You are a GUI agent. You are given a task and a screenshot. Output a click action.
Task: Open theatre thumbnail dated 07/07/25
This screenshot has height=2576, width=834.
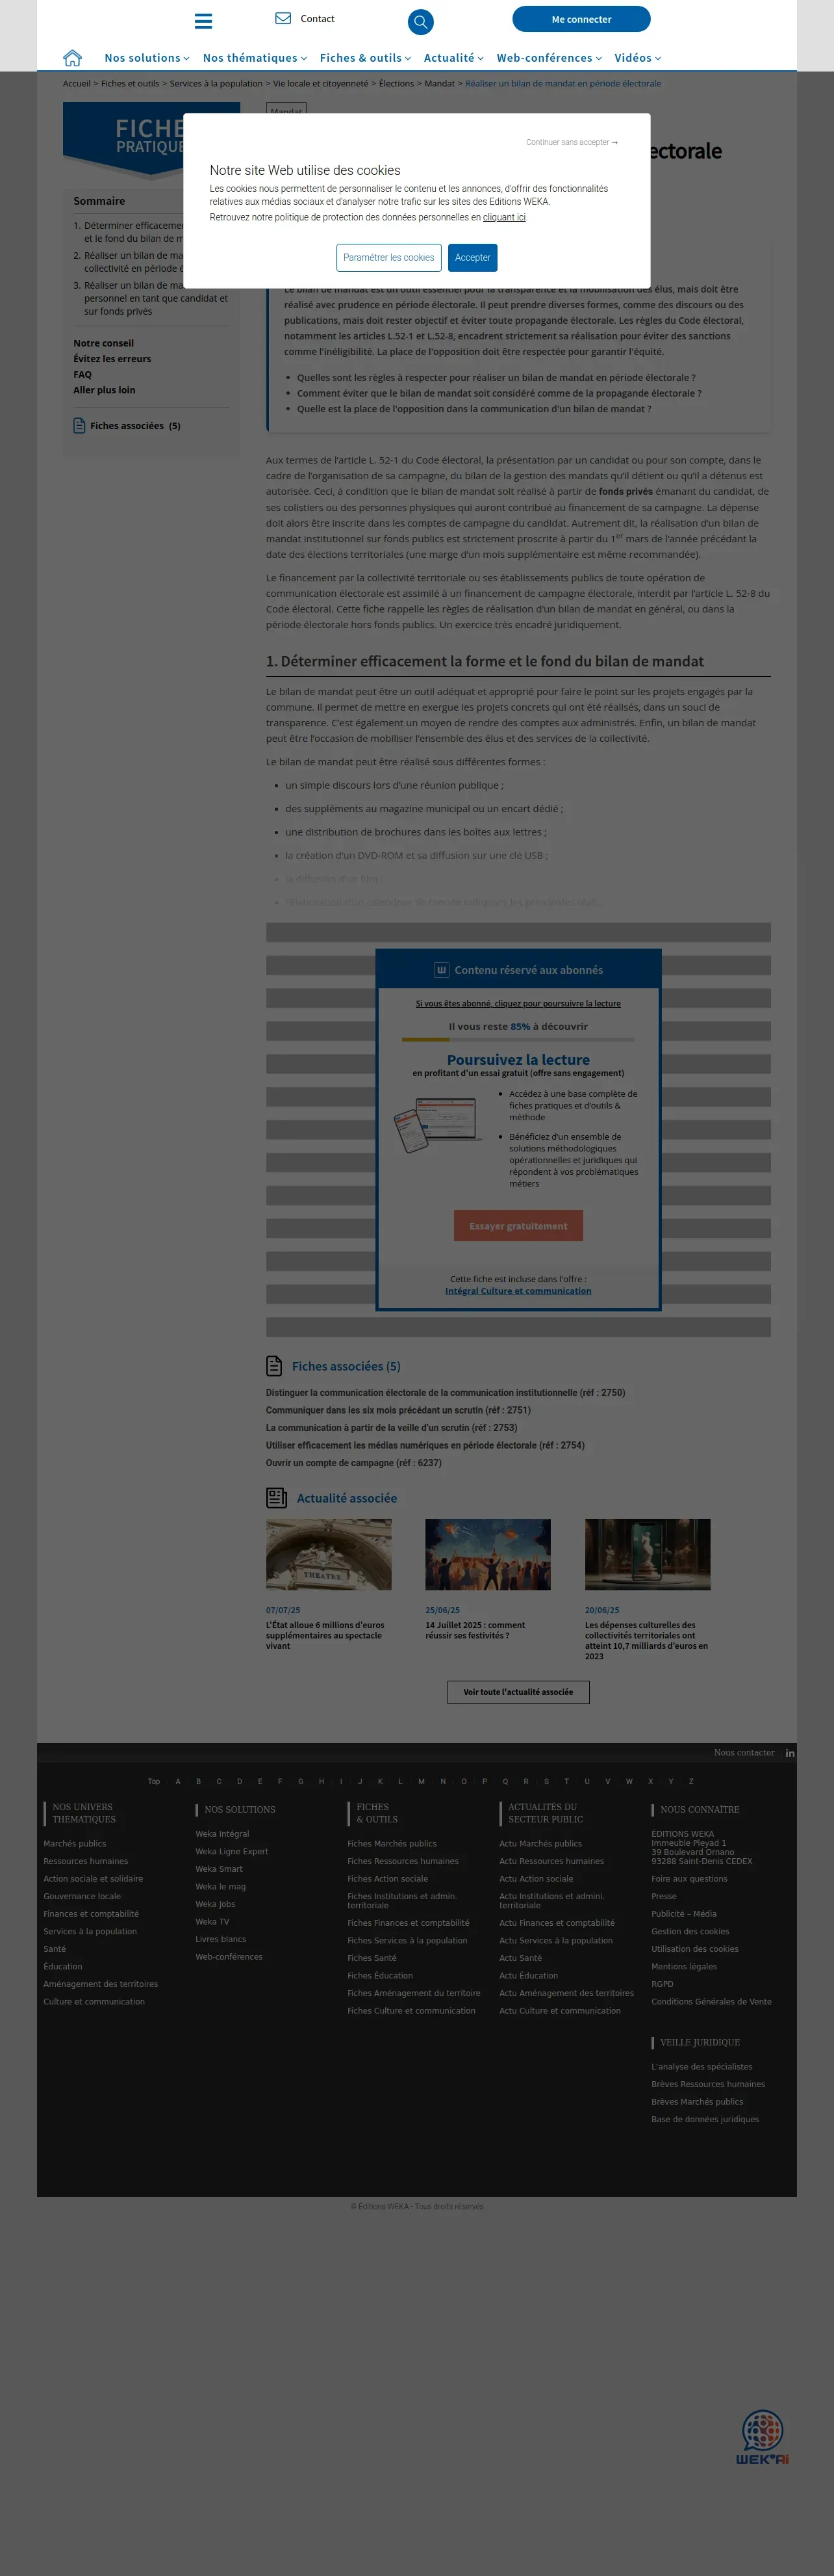tap(329, 1555)
